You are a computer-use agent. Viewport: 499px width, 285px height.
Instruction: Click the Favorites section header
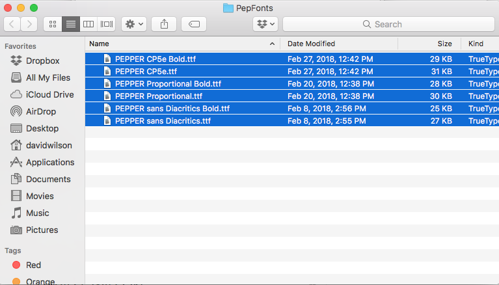[x=20, y=46]
